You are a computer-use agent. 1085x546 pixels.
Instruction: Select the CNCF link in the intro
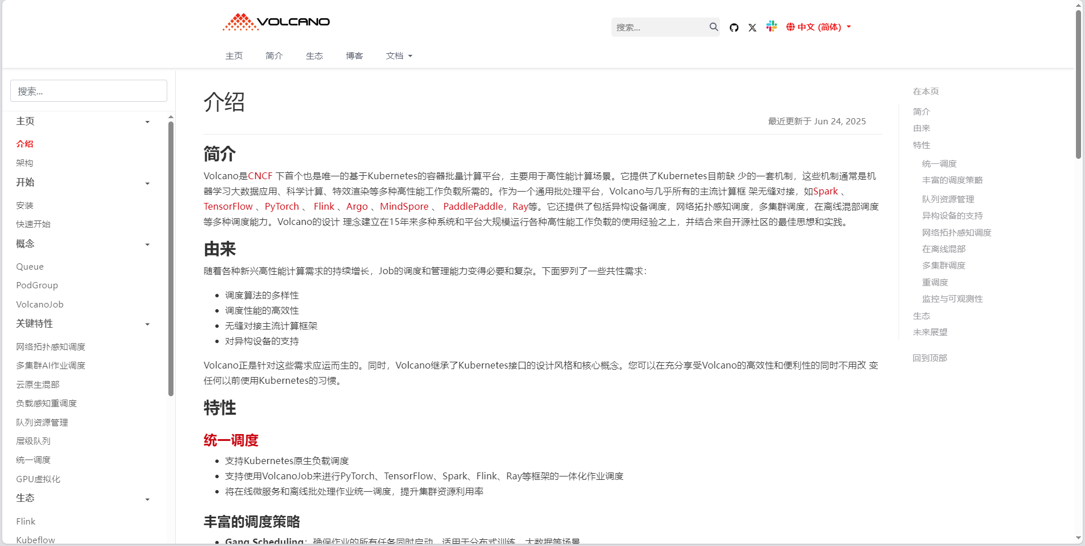[260, 176]
